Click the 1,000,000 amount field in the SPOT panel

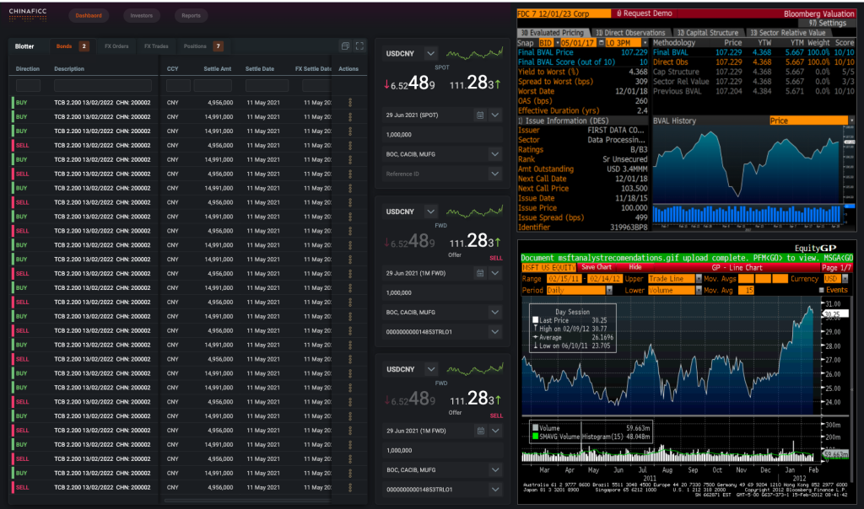(x=442, y=134)
